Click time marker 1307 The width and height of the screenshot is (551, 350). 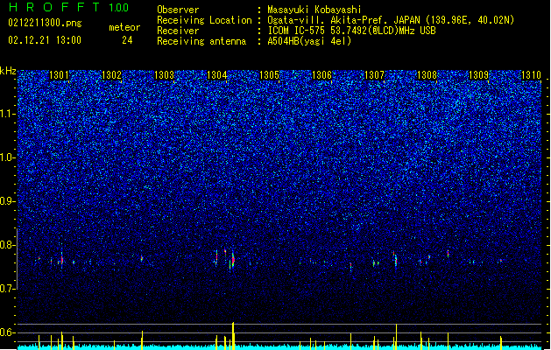pyautogui.click(x=375, y=74)
